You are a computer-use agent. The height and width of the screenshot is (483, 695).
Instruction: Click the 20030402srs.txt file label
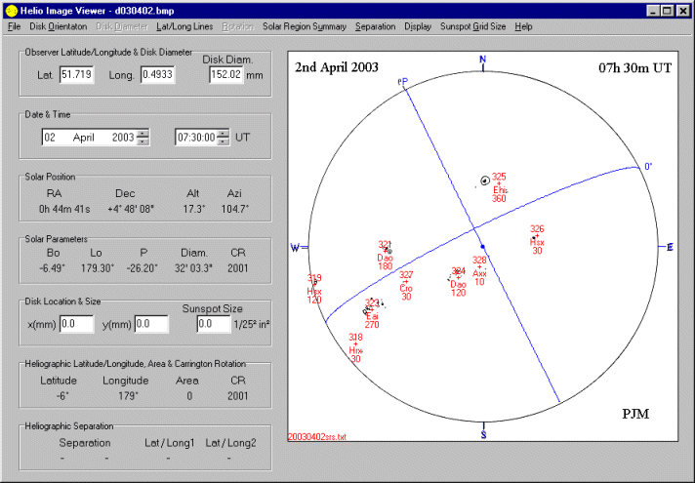tap(318, 437)
